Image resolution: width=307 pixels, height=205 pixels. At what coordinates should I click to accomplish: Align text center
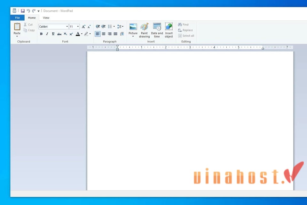[x=104, y=34]
